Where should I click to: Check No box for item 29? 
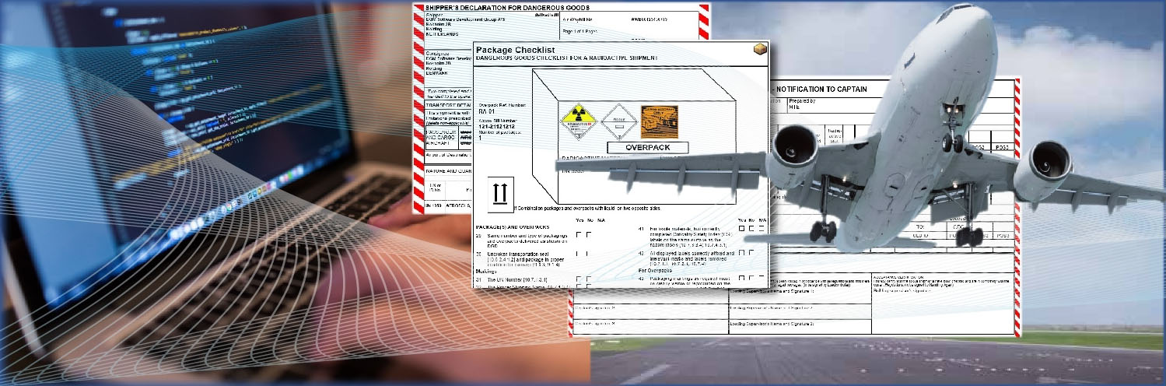pyautogui.click(x=589, y=234)
